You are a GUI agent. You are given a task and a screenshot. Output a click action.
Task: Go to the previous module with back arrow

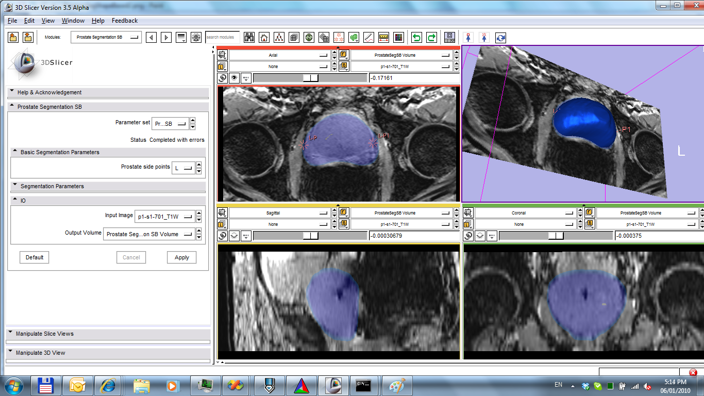(x=151, y=37)
